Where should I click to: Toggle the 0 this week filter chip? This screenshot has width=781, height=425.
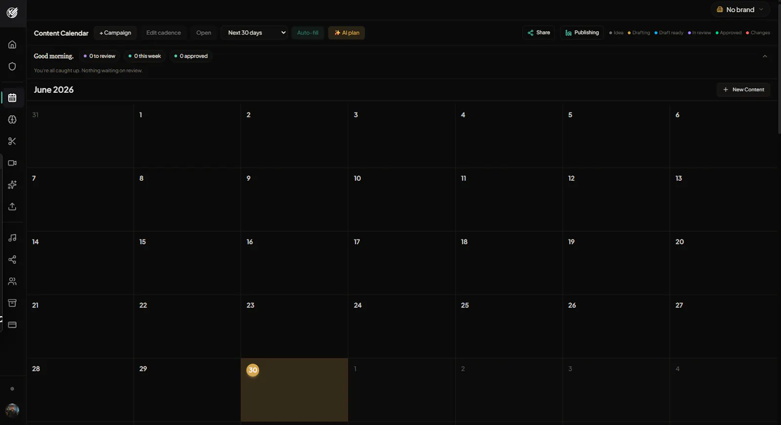click(144, 56)
